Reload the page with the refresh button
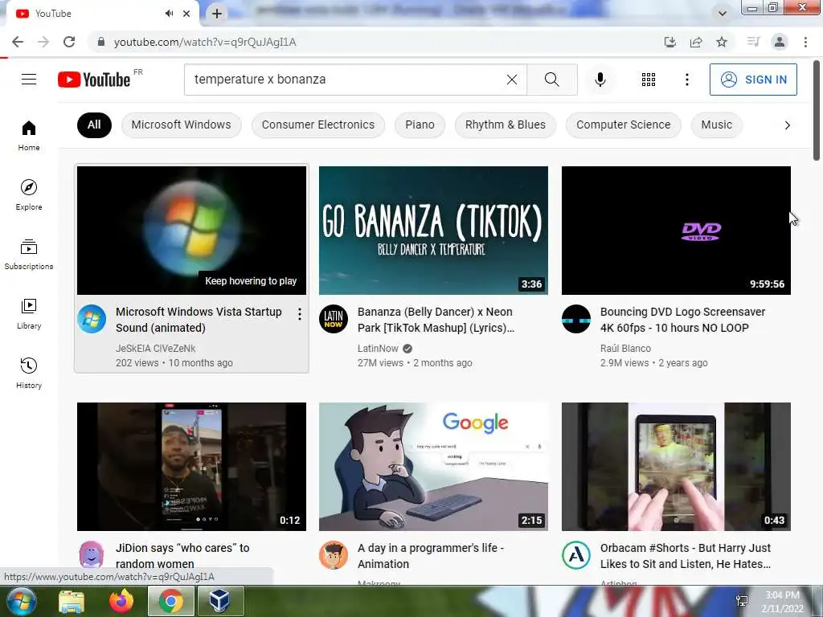 coord(69,42)
